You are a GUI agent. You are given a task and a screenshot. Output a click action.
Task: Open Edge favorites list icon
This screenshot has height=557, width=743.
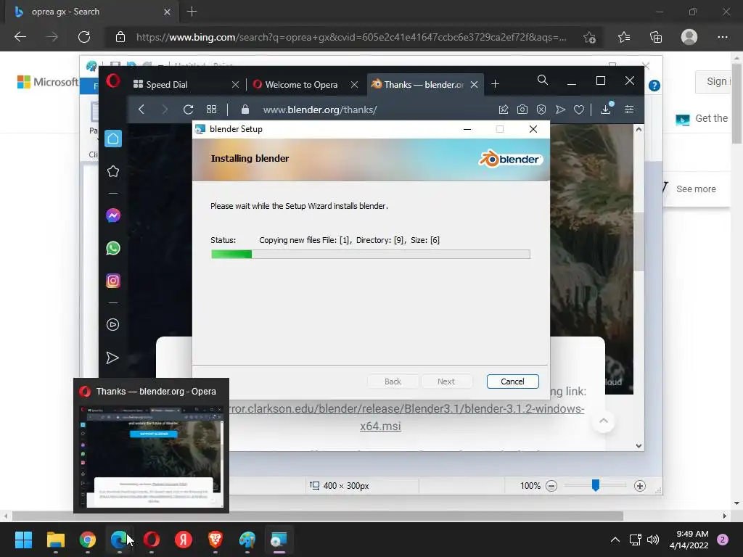click(623, 37)
